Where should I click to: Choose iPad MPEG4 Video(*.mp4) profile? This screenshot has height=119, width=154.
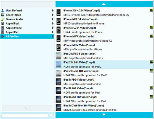click(104, 82)
